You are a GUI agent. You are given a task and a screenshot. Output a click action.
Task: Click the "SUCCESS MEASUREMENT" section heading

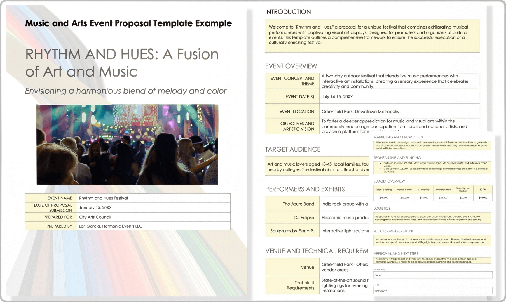pos(393,231)
